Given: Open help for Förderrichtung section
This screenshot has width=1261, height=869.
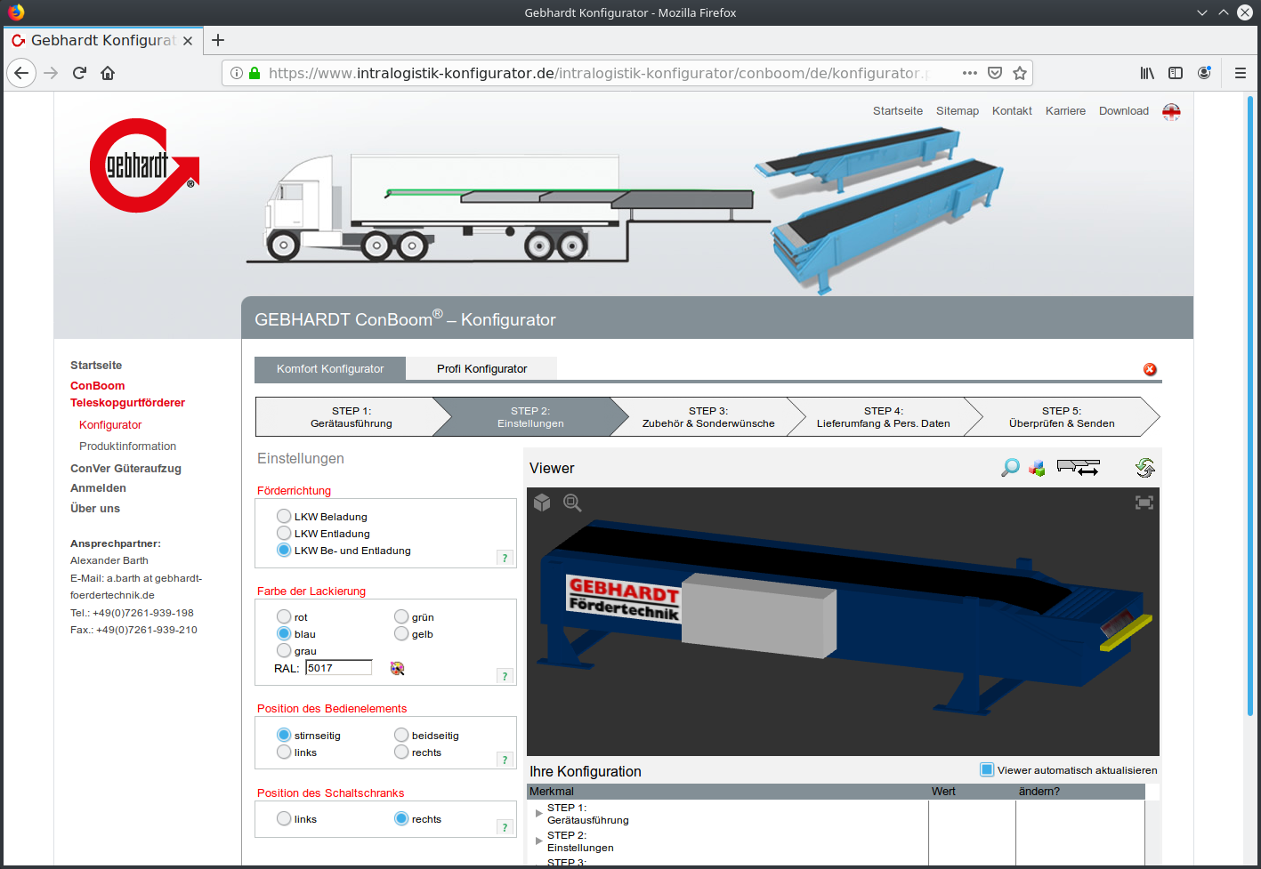Looking at the screenshot, I should 505,558.
